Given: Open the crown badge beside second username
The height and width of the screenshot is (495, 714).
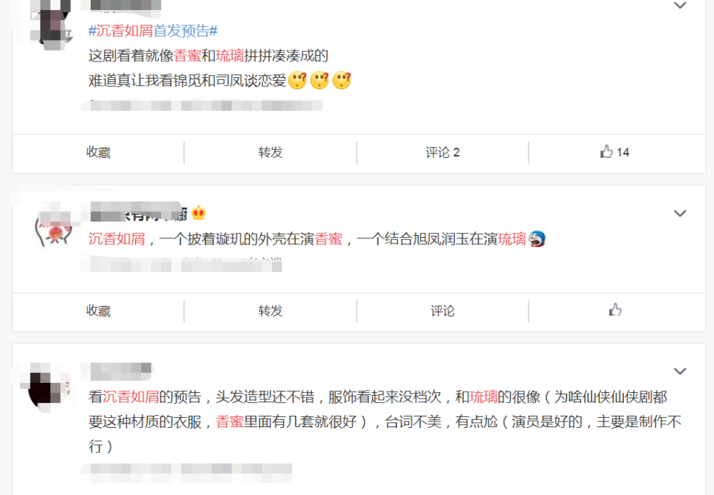Looking at the screenshot, I should 198,213.
